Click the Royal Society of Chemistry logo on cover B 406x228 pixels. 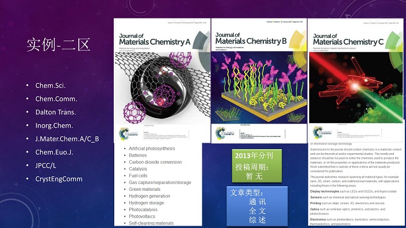pos(225,133)
